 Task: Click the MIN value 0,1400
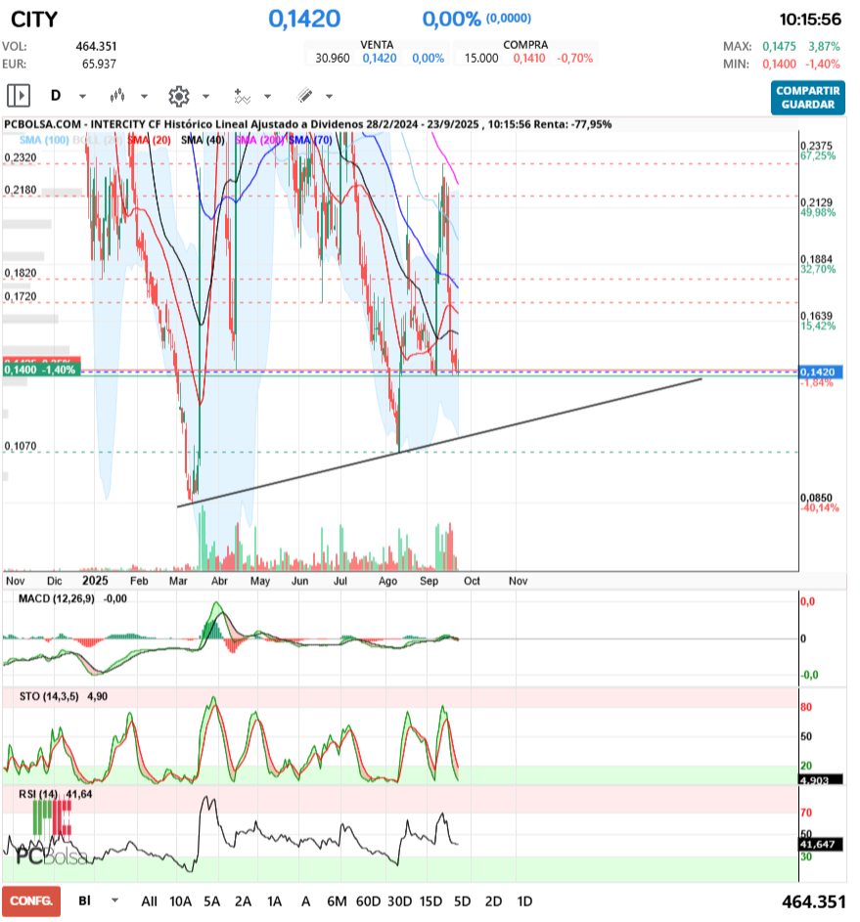click(x=780, y=65)
